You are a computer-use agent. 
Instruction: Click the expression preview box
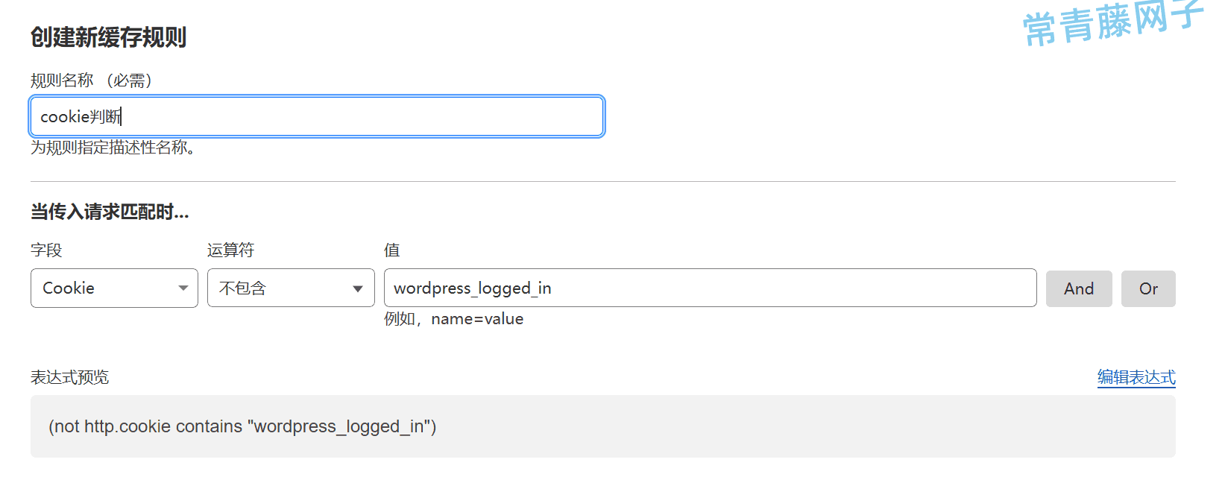tap(603, 426)
